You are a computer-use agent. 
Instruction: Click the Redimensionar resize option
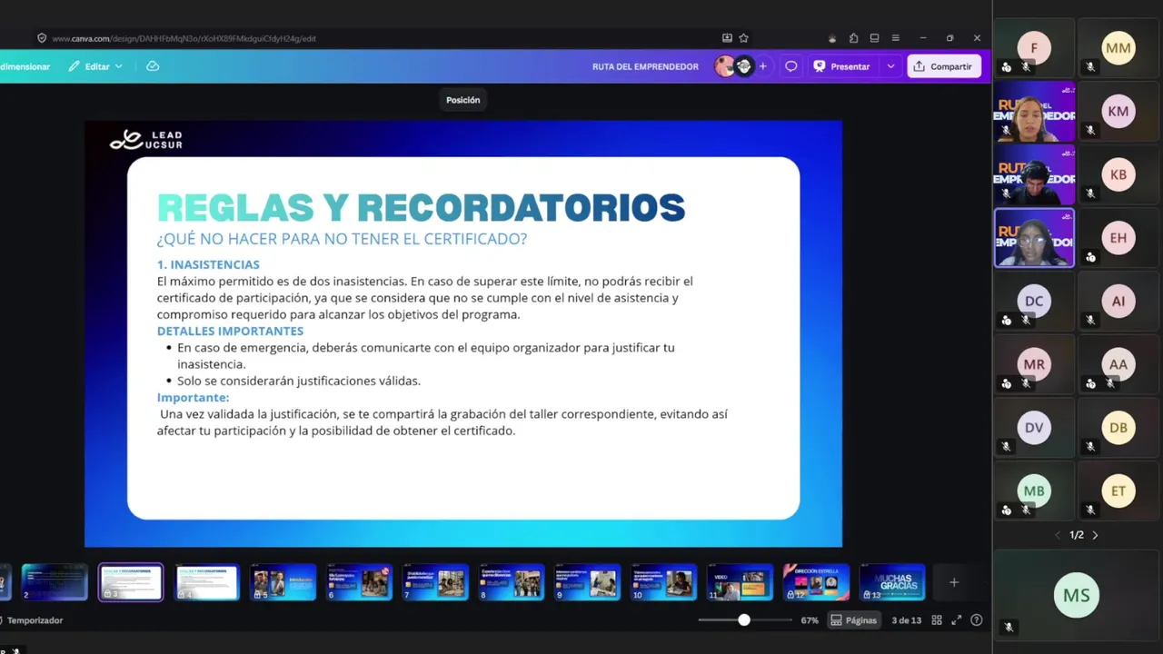25,66
